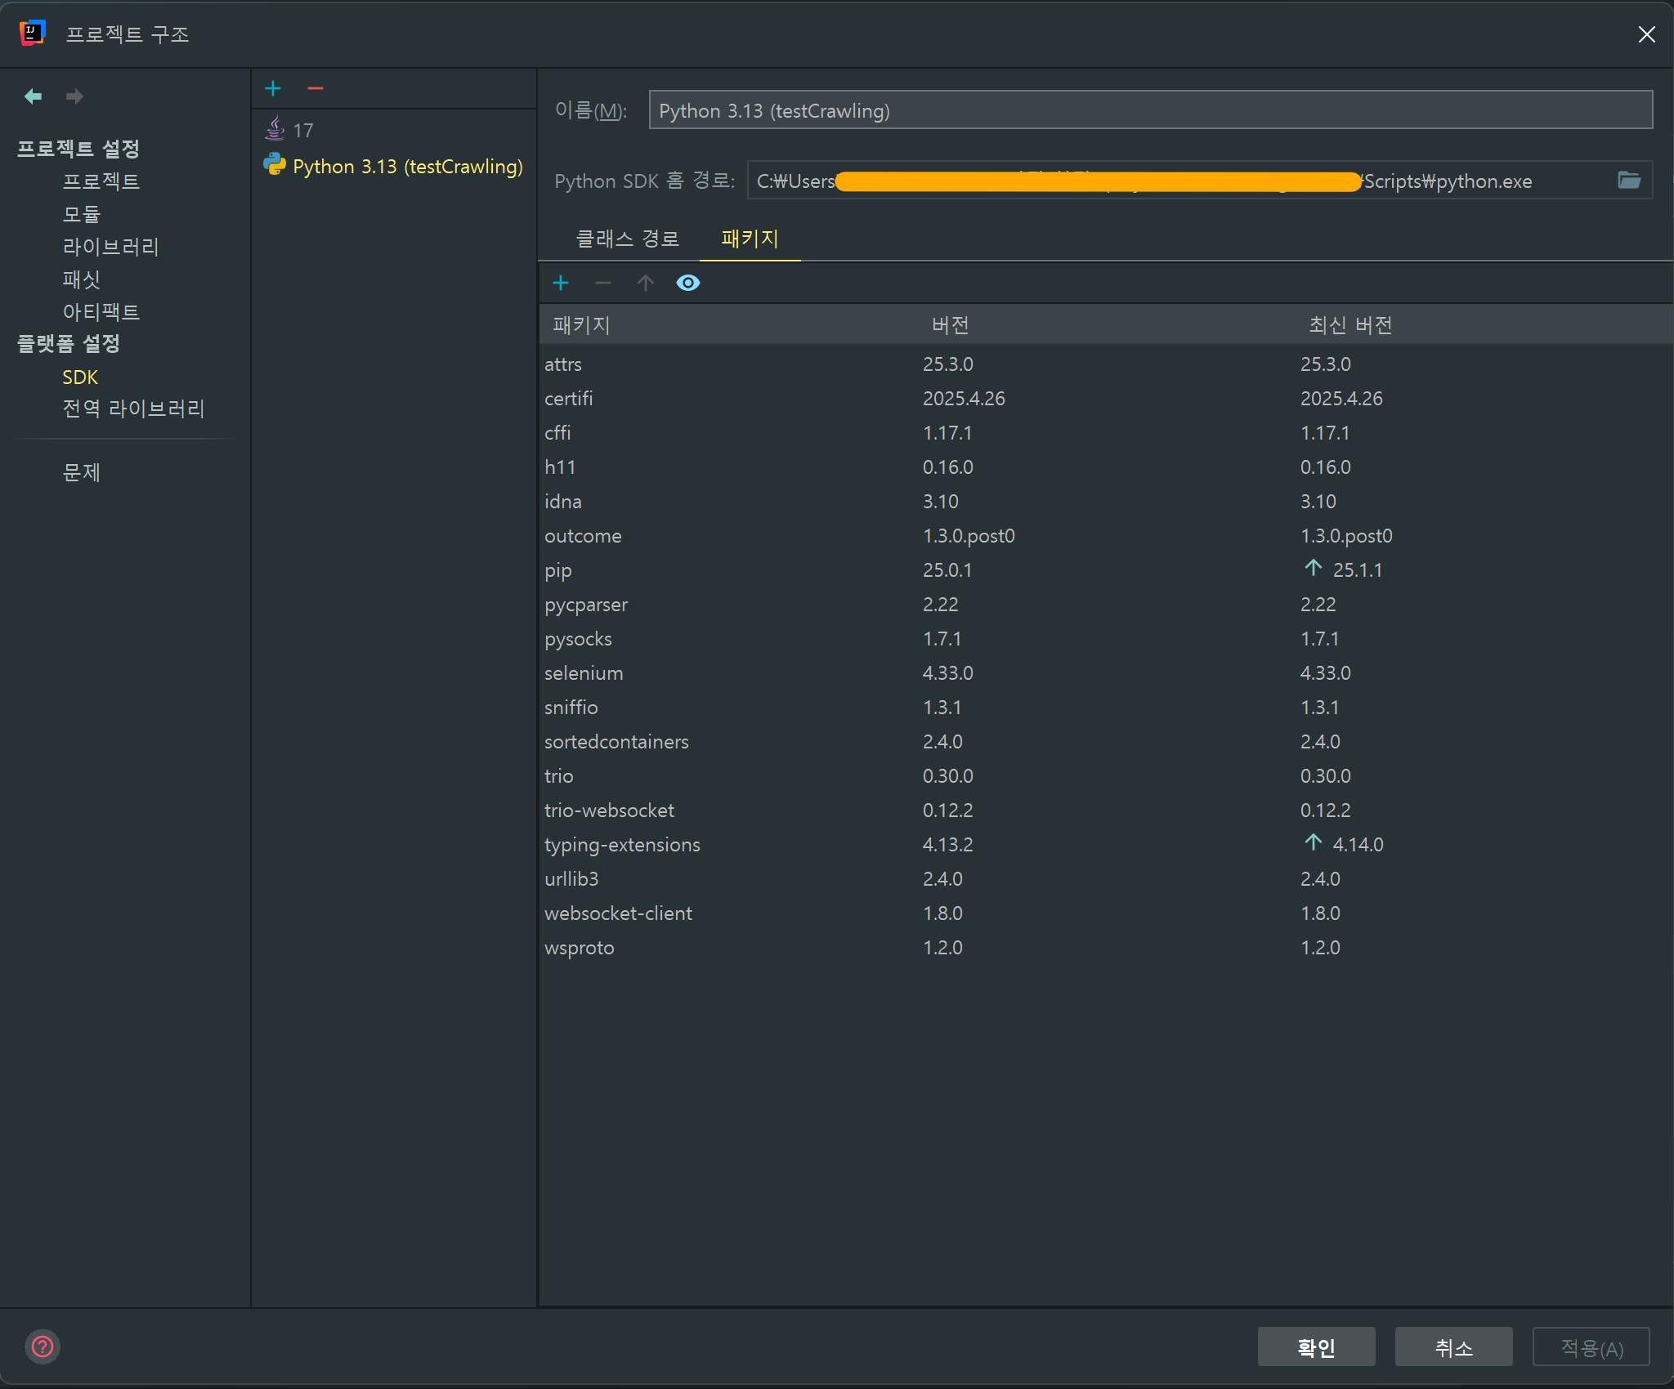The image size is (1674, 1389).
Task: Select the selenium package row
Action: [x=1106, y=673]
